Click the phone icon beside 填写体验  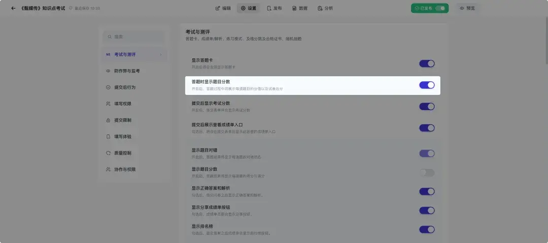108,136
